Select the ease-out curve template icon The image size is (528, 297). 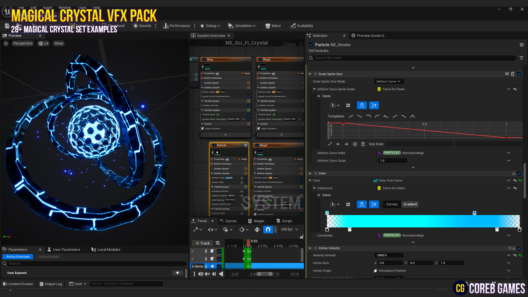coord(377,116)
